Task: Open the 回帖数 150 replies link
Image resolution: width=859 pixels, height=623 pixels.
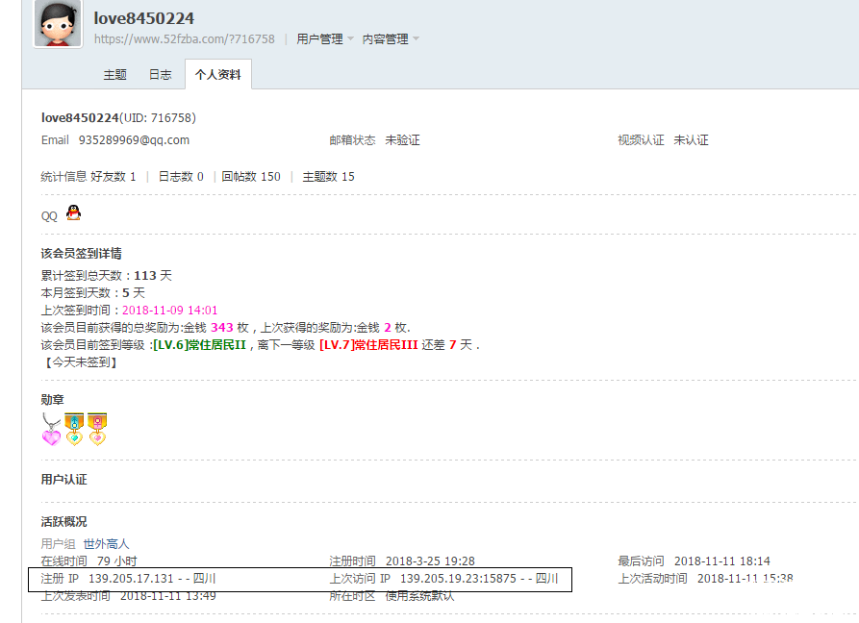Action: click(x=251, y=177)
